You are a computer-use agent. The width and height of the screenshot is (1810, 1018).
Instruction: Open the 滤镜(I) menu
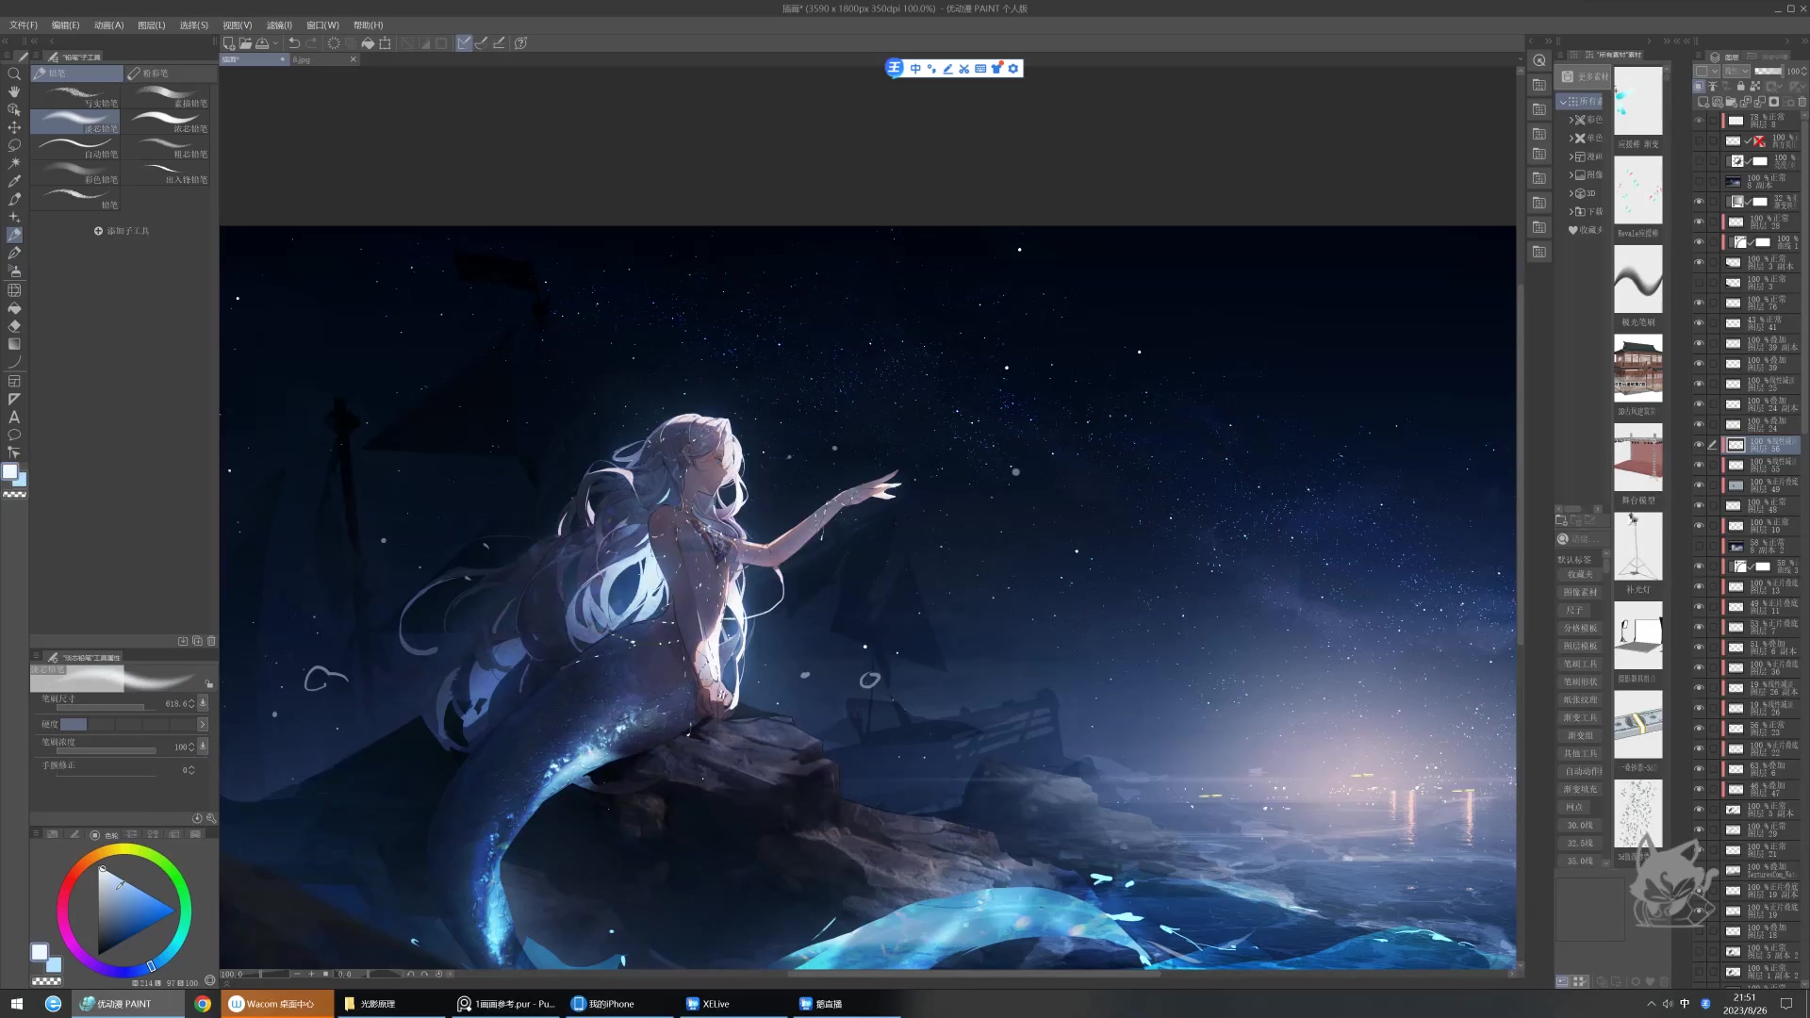point(279,25)
